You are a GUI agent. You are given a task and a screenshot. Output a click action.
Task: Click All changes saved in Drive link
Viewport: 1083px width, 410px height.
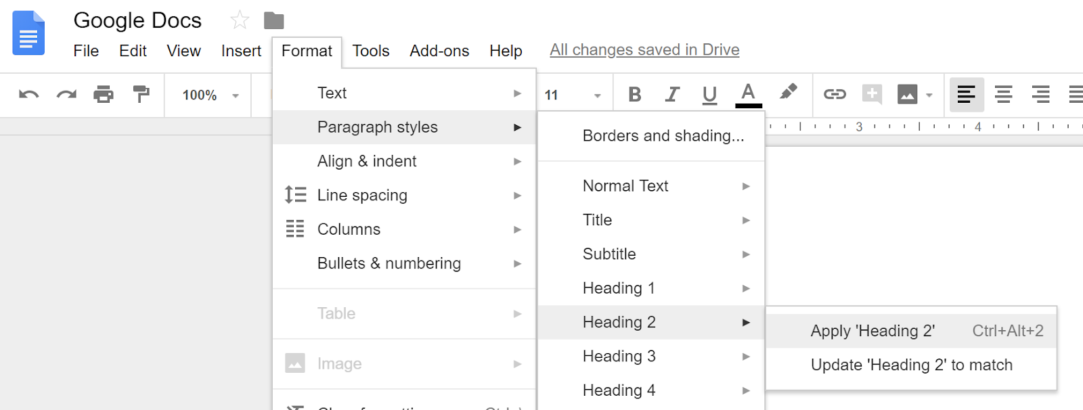tap(644, 50)
